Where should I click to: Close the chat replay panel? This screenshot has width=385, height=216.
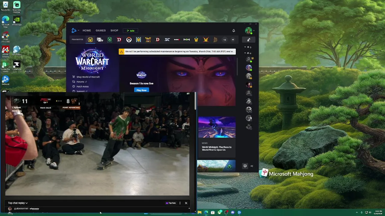pos(186,203)
